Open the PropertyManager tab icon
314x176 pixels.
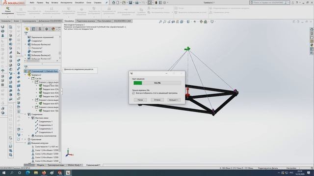34,29
